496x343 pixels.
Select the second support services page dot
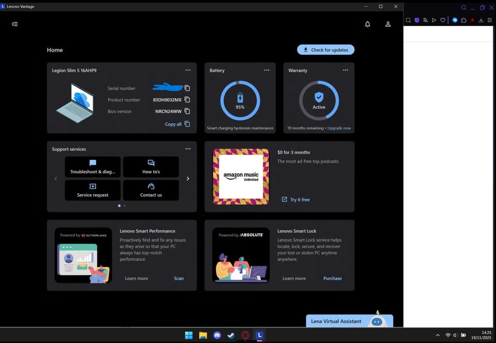[x=125, y=206]
